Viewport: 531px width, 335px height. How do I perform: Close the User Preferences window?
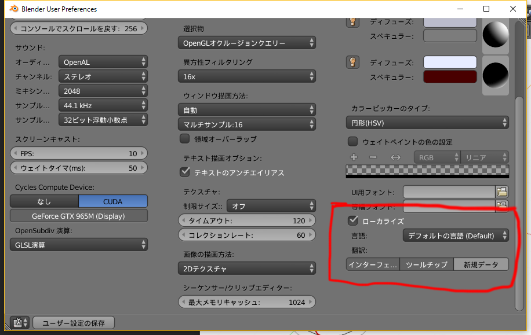pyautogui.click(x=513, y=9)
